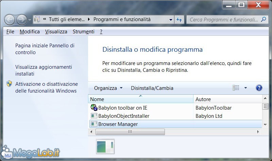
Task: Open recent pages dropdown next to Forward arrow
Action: tap(30, 20)
